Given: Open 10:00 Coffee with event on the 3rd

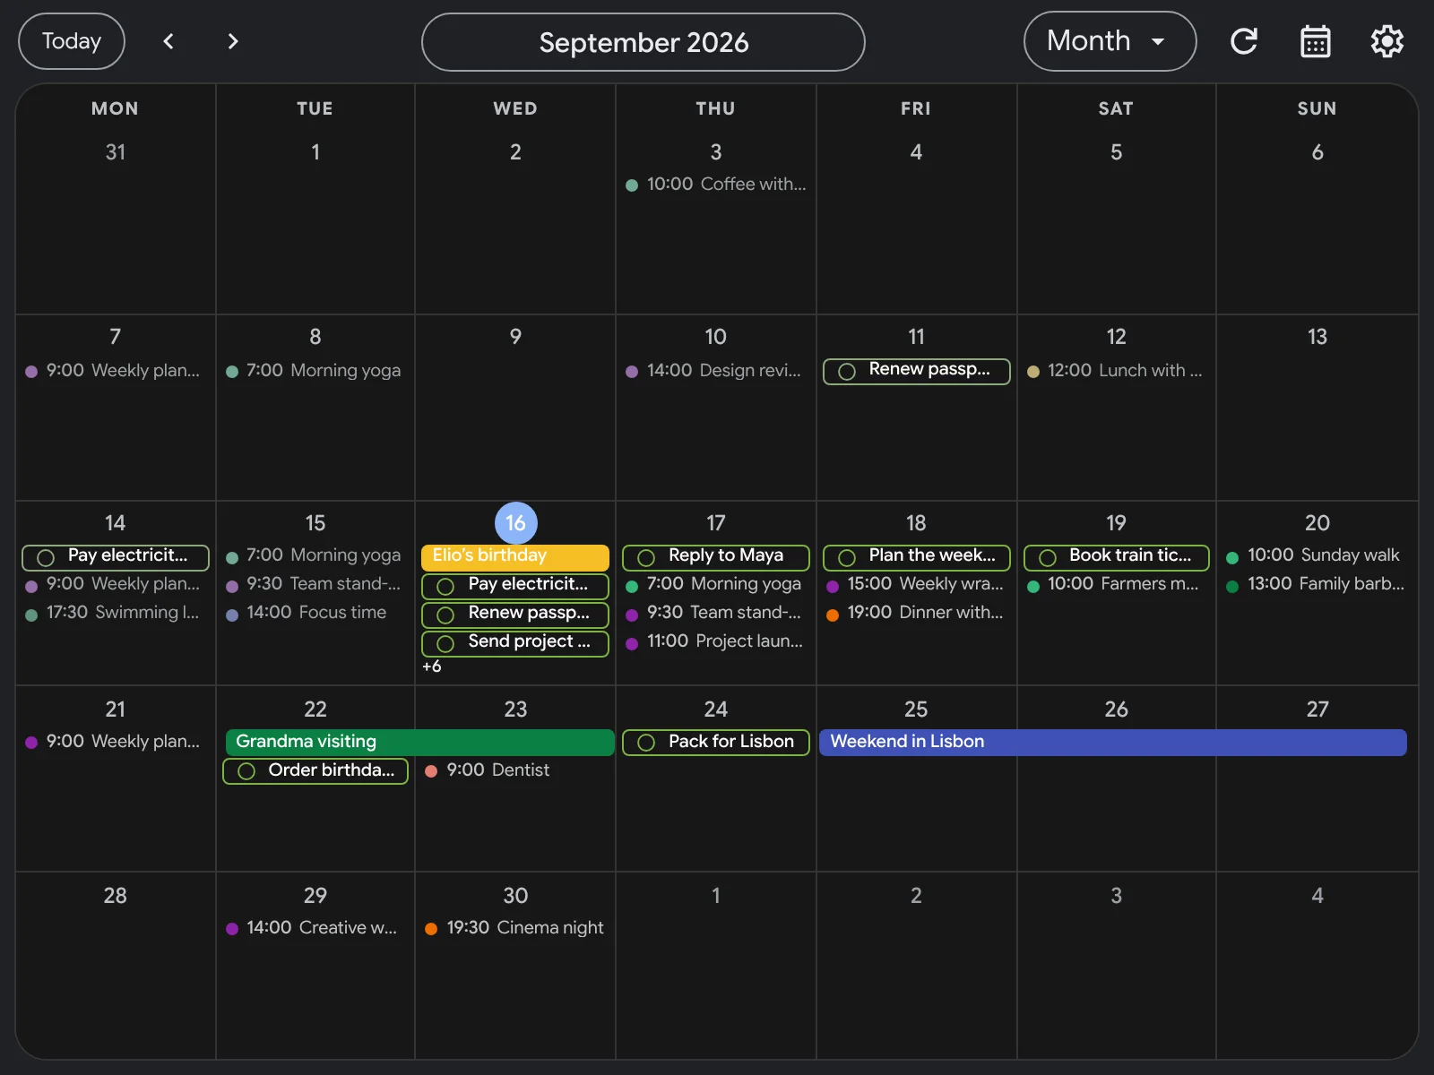Looking at the screenshot, I should point(716,185).
